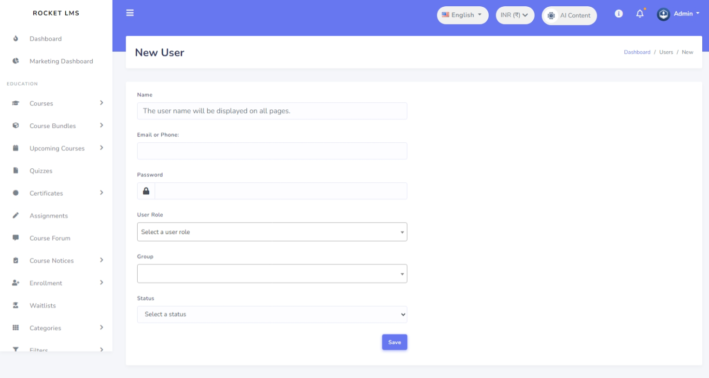Click the Course Notices clipboard icon
The height and width of the screenshot is (378, 709).
[x=15, y=260]
